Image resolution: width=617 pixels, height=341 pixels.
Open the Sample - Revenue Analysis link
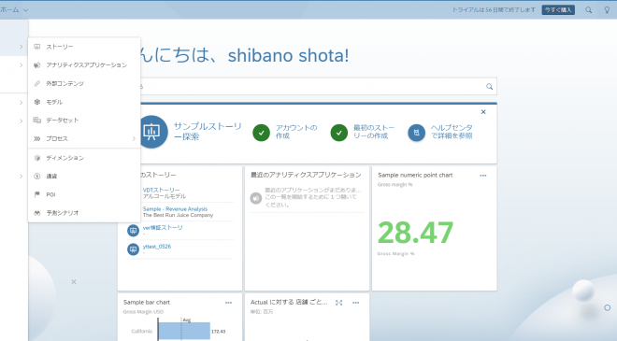[x=175, y=209]
